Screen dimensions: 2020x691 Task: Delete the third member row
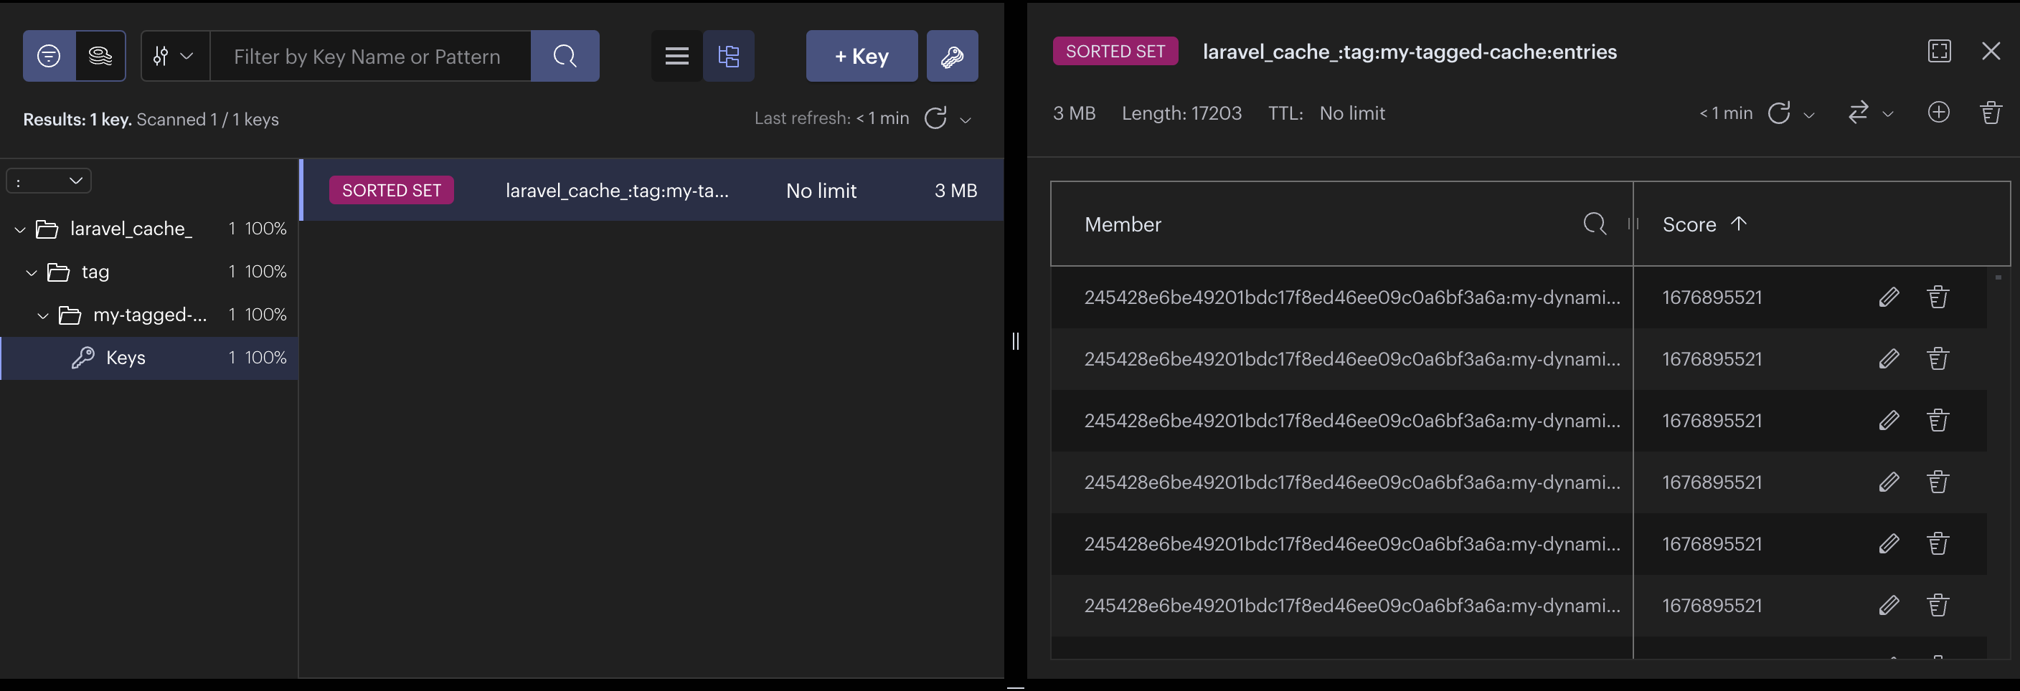pyautogui.click(x=1938, y=421)
